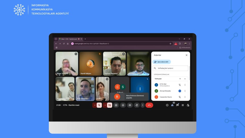Open more options for Ahmad Mostafa
Image resolution: width=245 pixels, height=138 pixels.
[185, 91]
